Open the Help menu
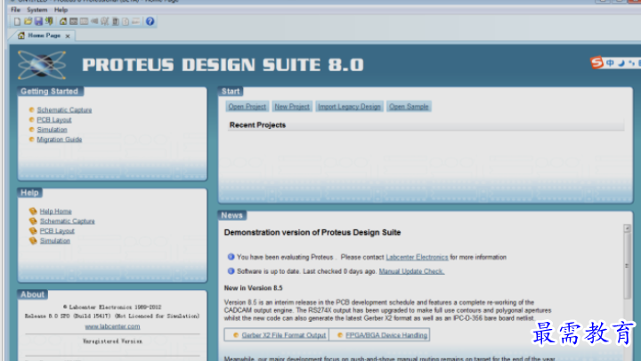The image size is (641, 361). 61,10
